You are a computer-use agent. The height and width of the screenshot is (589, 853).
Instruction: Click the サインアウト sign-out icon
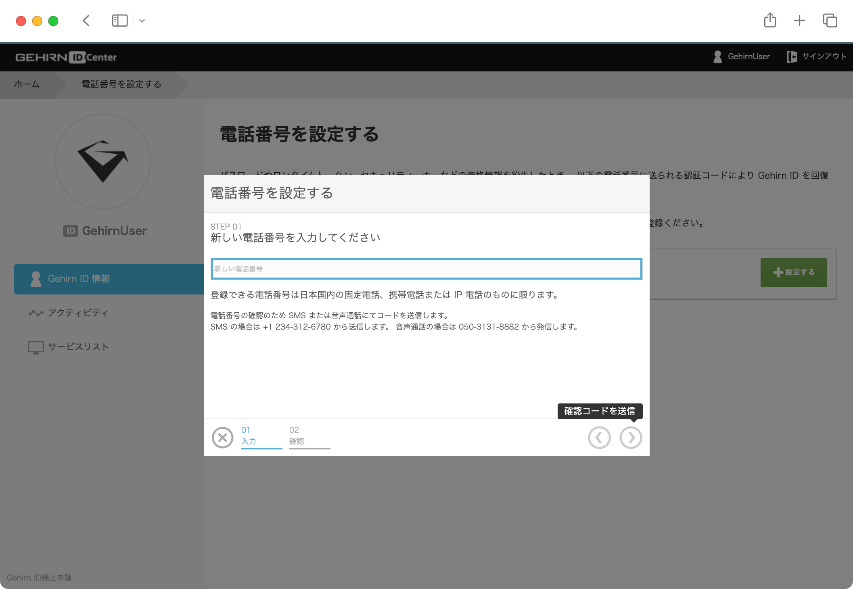coord(792,57)
